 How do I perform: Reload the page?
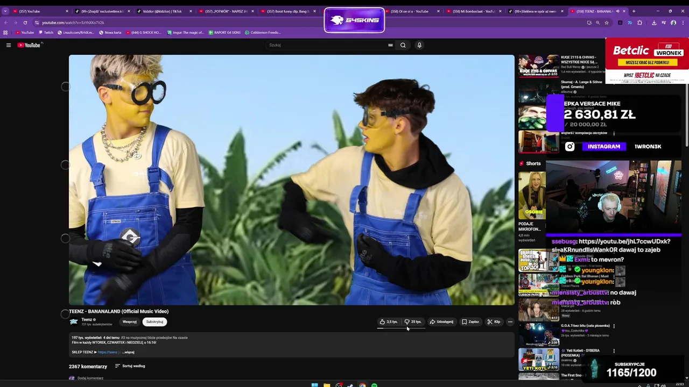(x=25, y=23)
